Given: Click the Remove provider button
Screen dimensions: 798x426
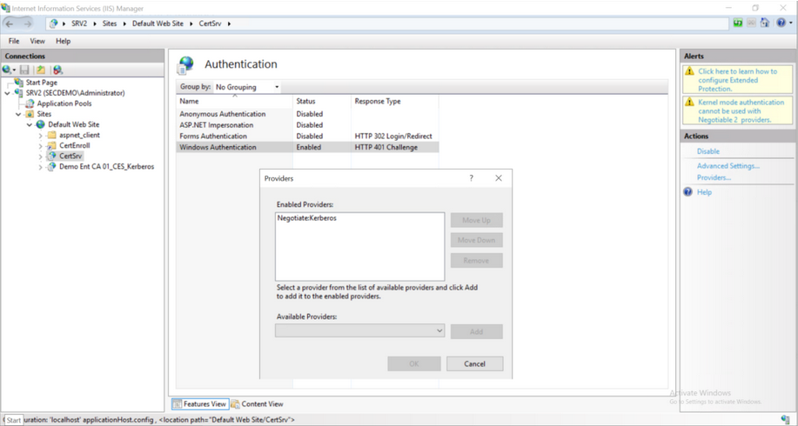Looking at the screenshot, I should coord(476,260).
